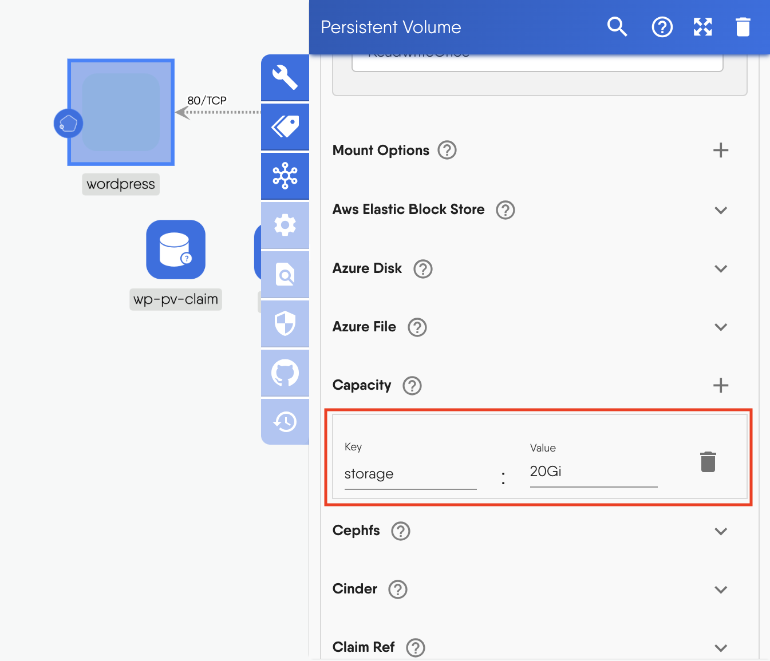This screenshot has width=770, height=661.
Task: Click the search icon in Persistent Volume header
Action: (x=617, y=27)
